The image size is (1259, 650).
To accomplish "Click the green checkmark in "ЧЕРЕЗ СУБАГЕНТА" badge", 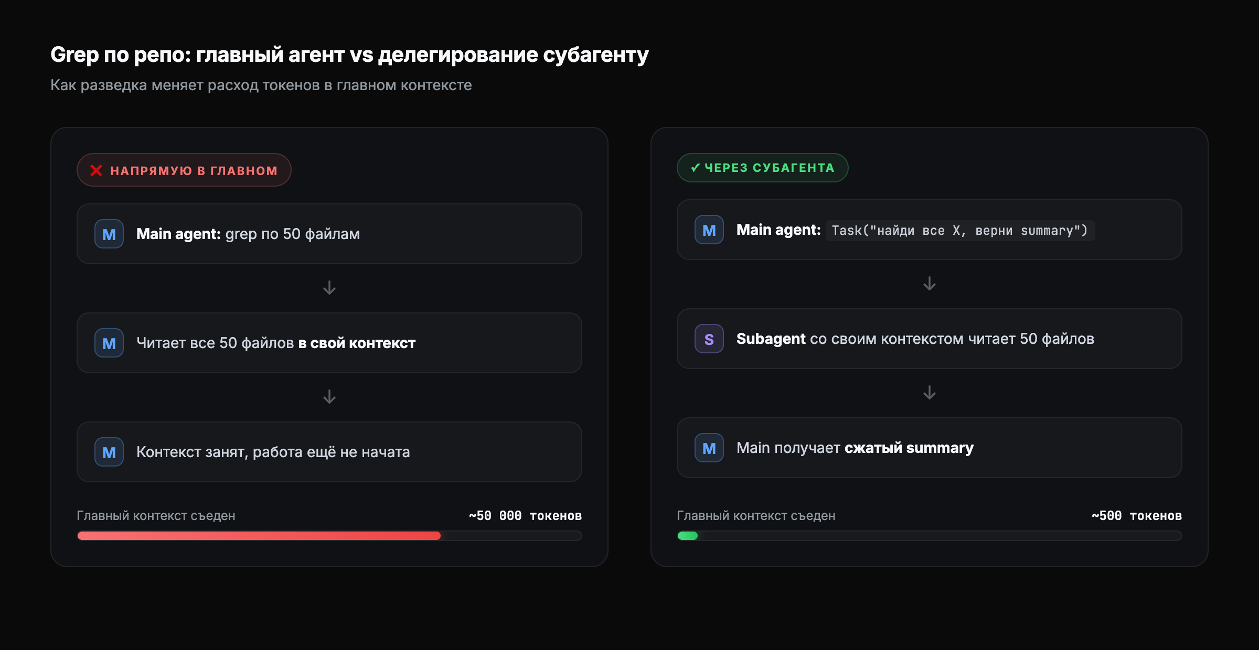I will 694,168.
